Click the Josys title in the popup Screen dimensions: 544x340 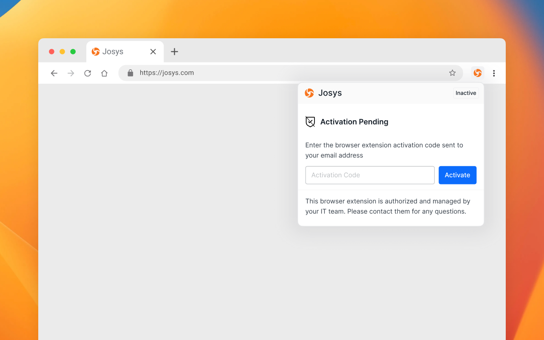(x=330, y=93)
